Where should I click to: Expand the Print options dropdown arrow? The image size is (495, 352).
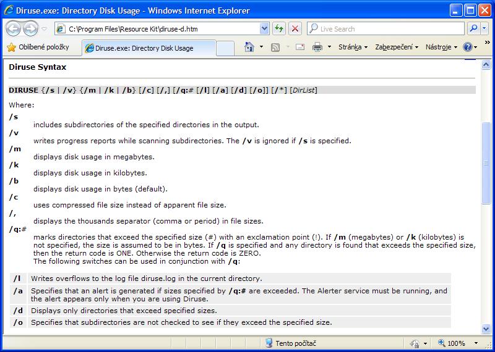click(x=329, y=48)
